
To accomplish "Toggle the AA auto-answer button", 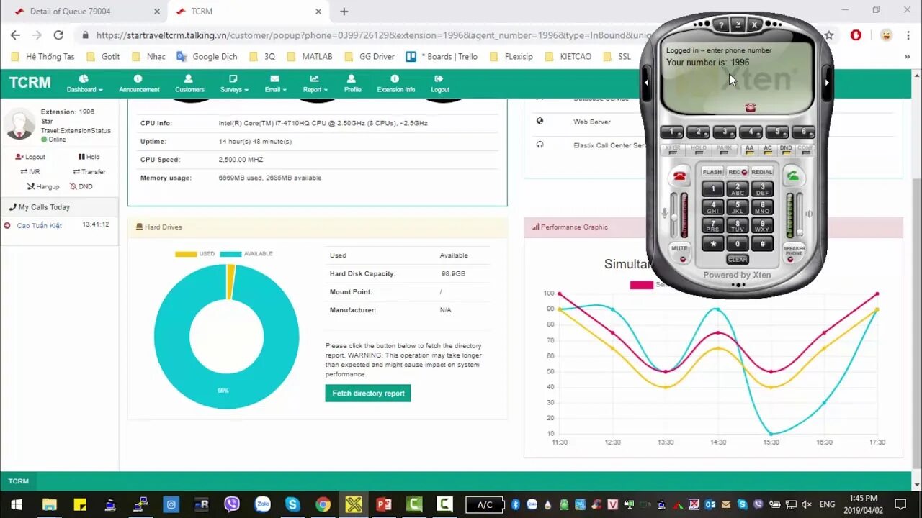I will (x=749, y=149).
